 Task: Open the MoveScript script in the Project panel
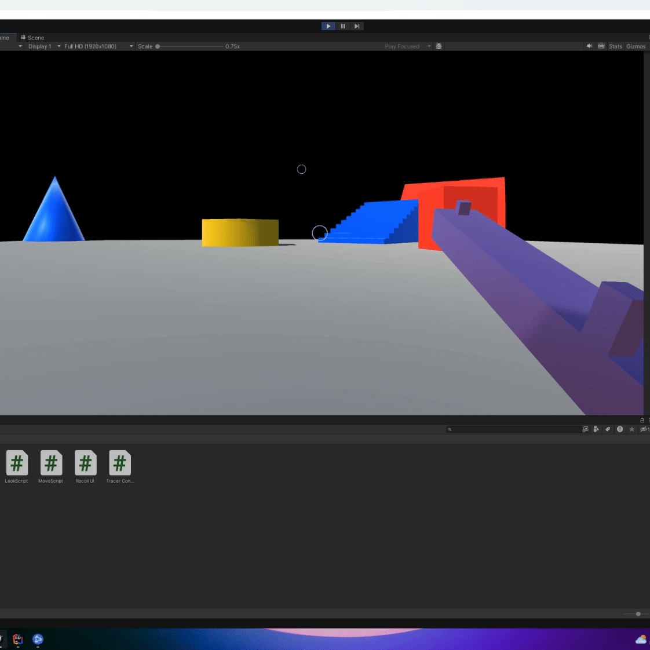[x=51, y=463]
